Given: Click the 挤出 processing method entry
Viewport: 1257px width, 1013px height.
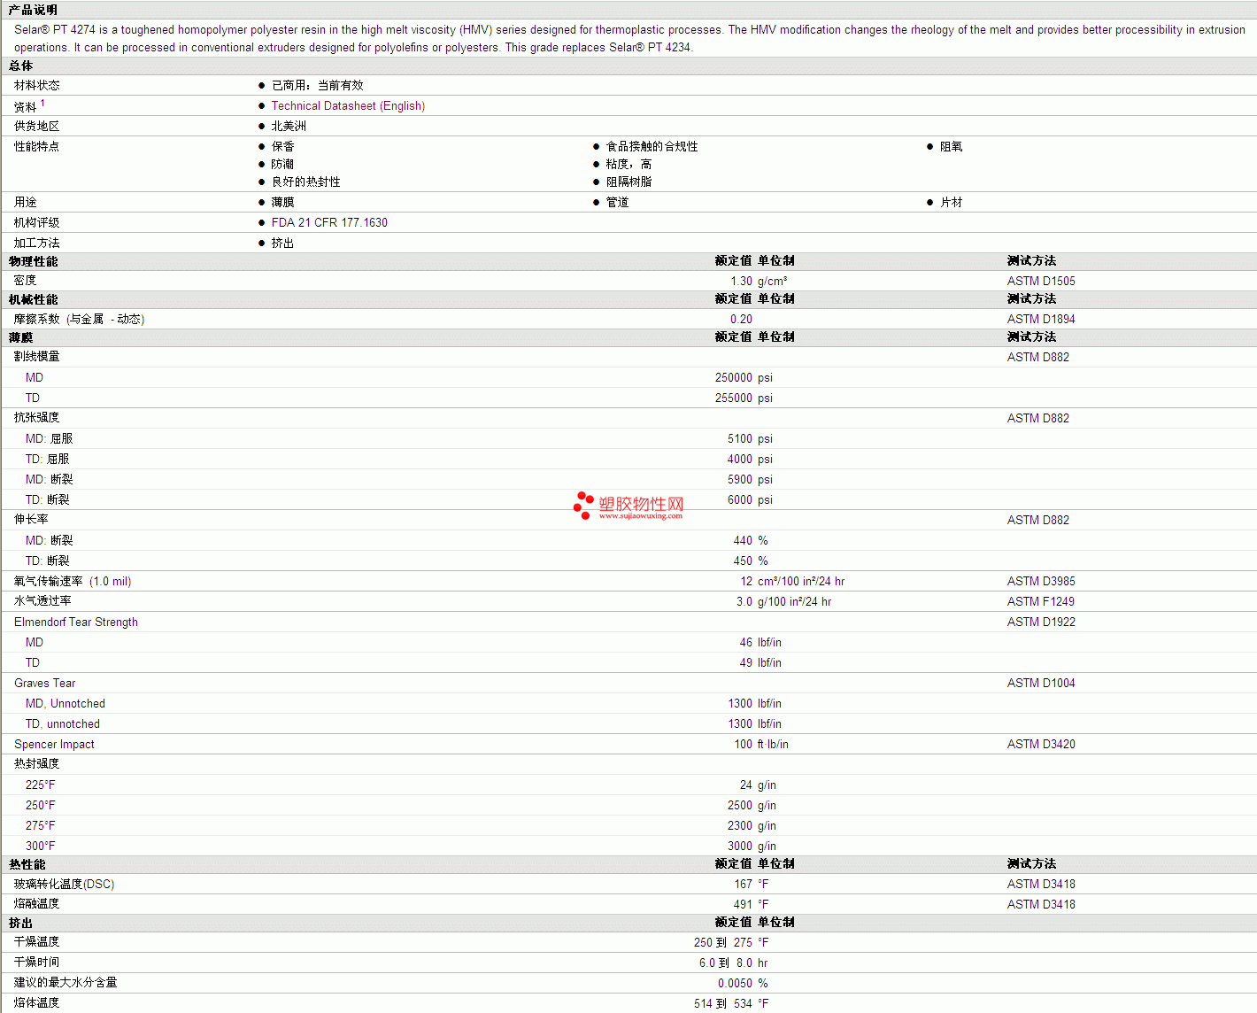Looking at the screenshot, I should (x=282, y=244).
